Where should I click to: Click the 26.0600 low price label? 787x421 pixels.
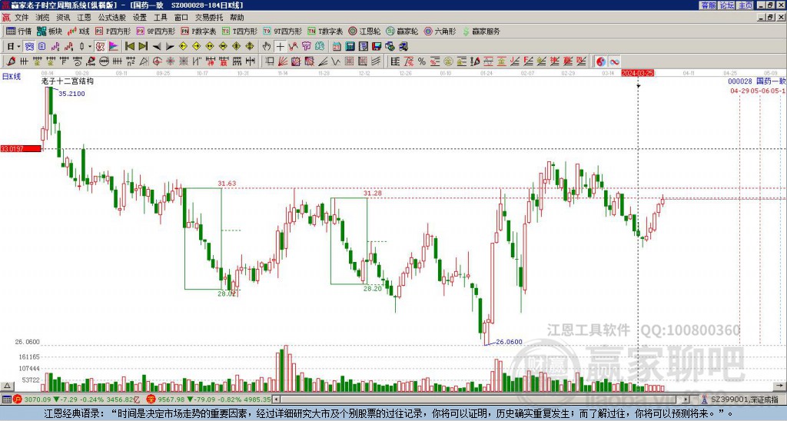tap(509, 342)
